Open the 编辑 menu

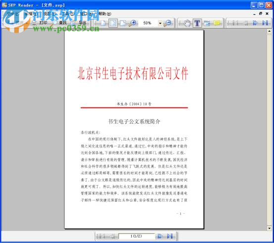31,14
